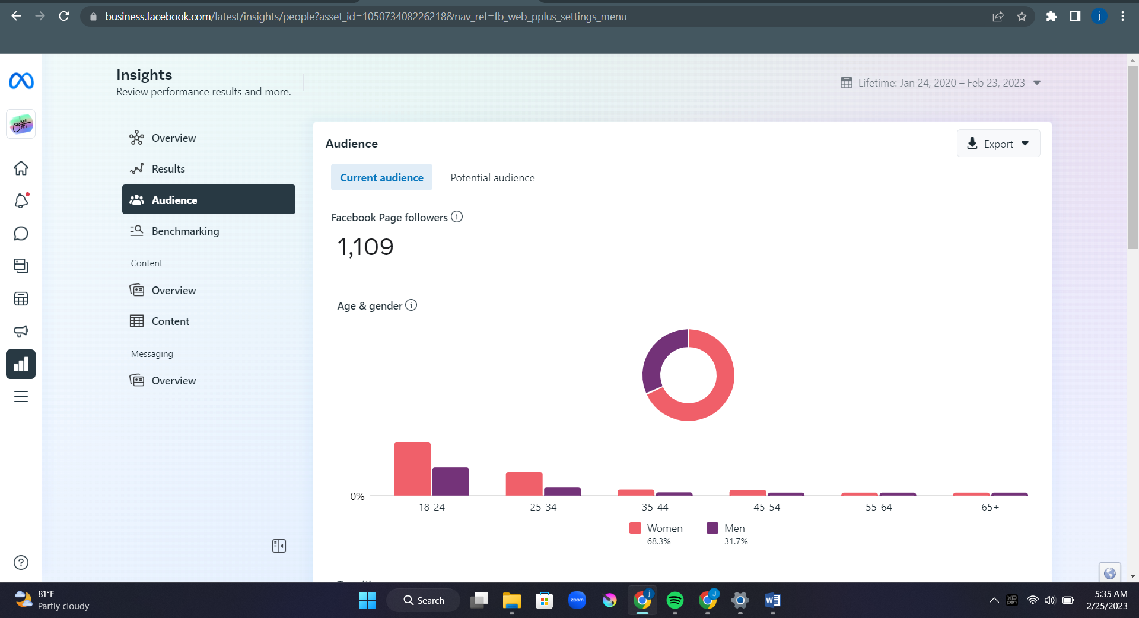1139x618 pixels.
Task: Open Chrome three-dot menu
Action: (x=1122, y=17)
